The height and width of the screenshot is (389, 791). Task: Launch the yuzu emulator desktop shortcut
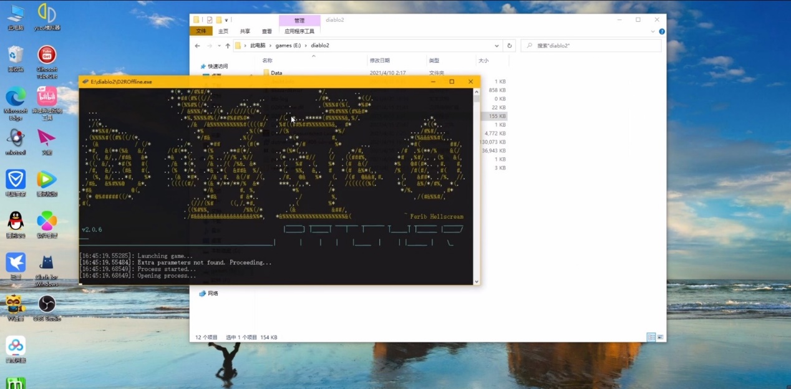[47, 17]
